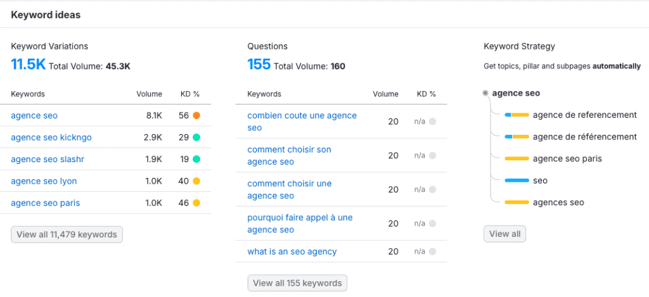This screenshot has height=297, width=649.
Task: Click green KD dot for 'agence seo slashr'
Action: click(x=196, y=159)
